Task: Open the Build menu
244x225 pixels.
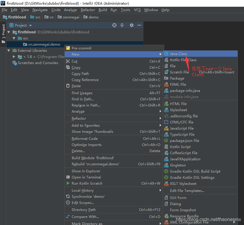Action: (103, 10)
